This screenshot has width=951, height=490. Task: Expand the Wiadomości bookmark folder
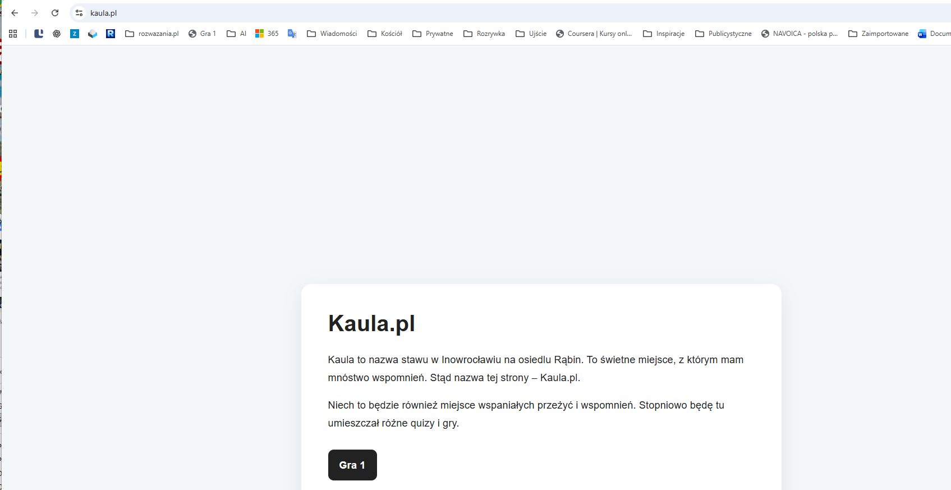pyautogui.click(x=332, y=34)
